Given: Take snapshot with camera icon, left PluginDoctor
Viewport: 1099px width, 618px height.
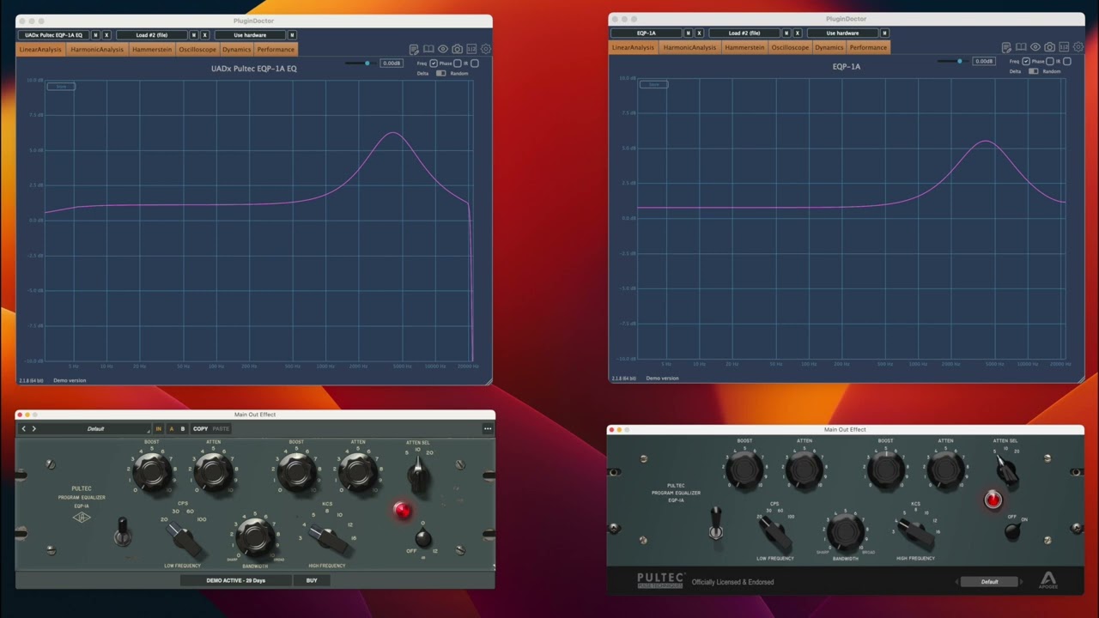Looking at the screenshot, I should coord(458,49).
